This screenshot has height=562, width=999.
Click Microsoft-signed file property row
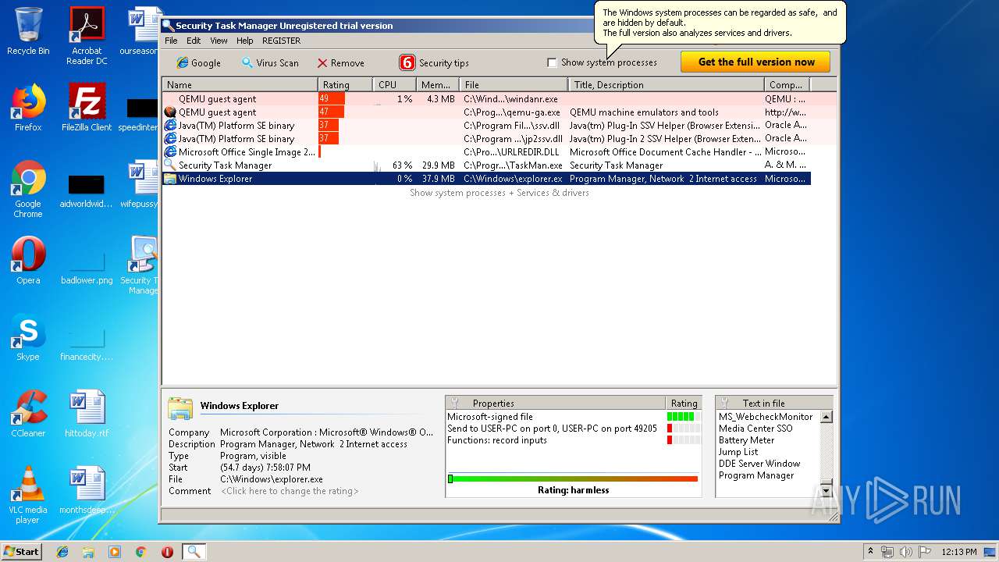574,417
